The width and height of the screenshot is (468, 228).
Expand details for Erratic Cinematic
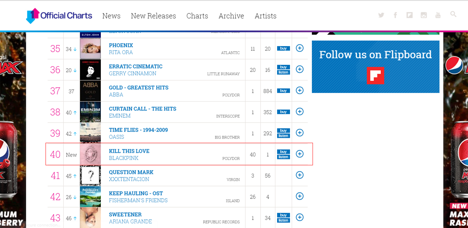pos(300,69)
